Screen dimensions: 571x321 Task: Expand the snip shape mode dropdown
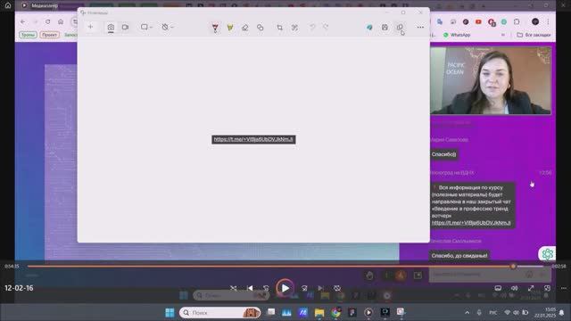[146, 27]
